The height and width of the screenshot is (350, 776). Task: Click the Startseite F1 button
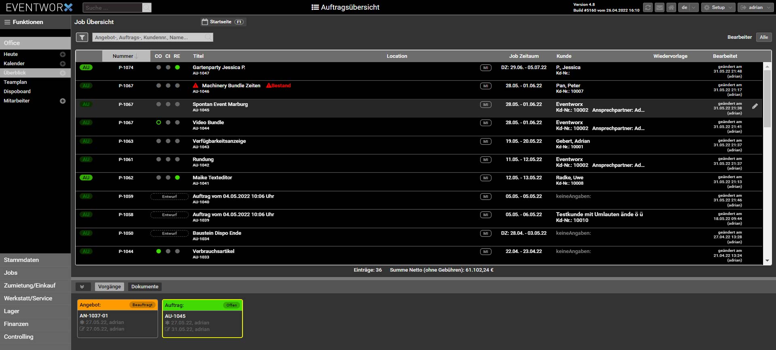tap(223, 22)
